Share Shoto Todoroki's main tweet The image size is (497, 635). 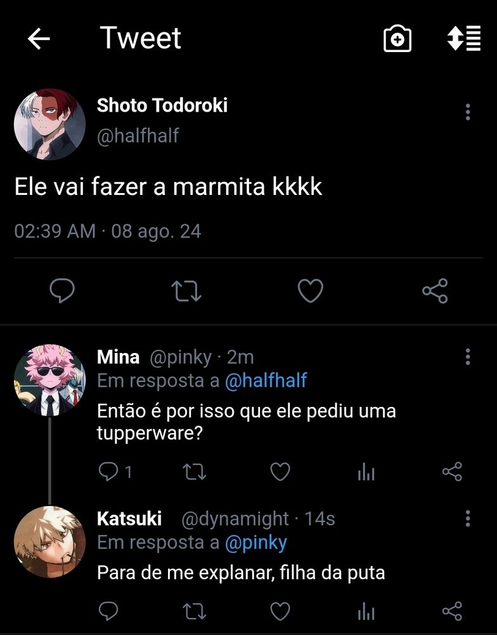click(435, 291)
